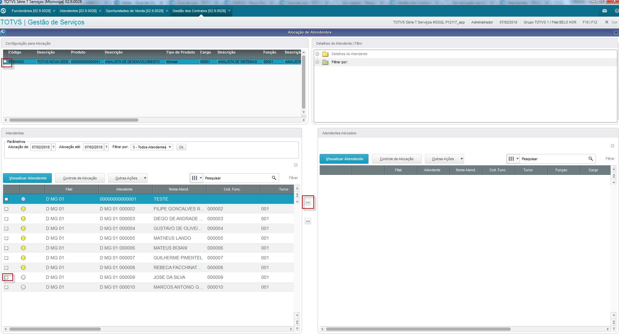Click yellow status circle for GUSTAVO DE OLIVEI
Viewport: 619px width, 334px height.
click(x=23, y=228)
